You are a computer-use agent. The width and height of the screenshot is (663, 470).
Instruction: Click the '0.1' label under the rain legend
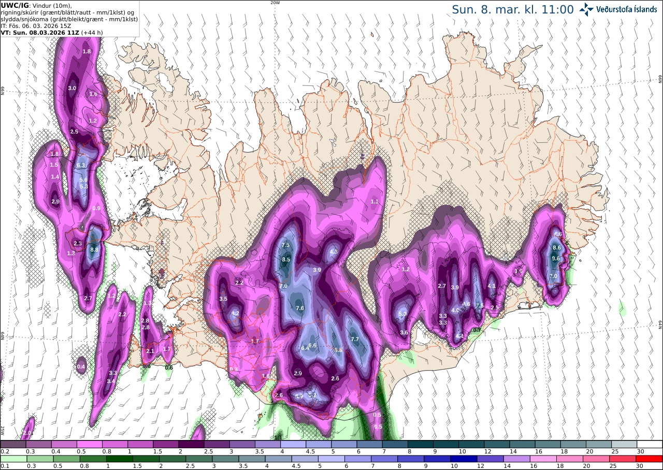point(5,466)
